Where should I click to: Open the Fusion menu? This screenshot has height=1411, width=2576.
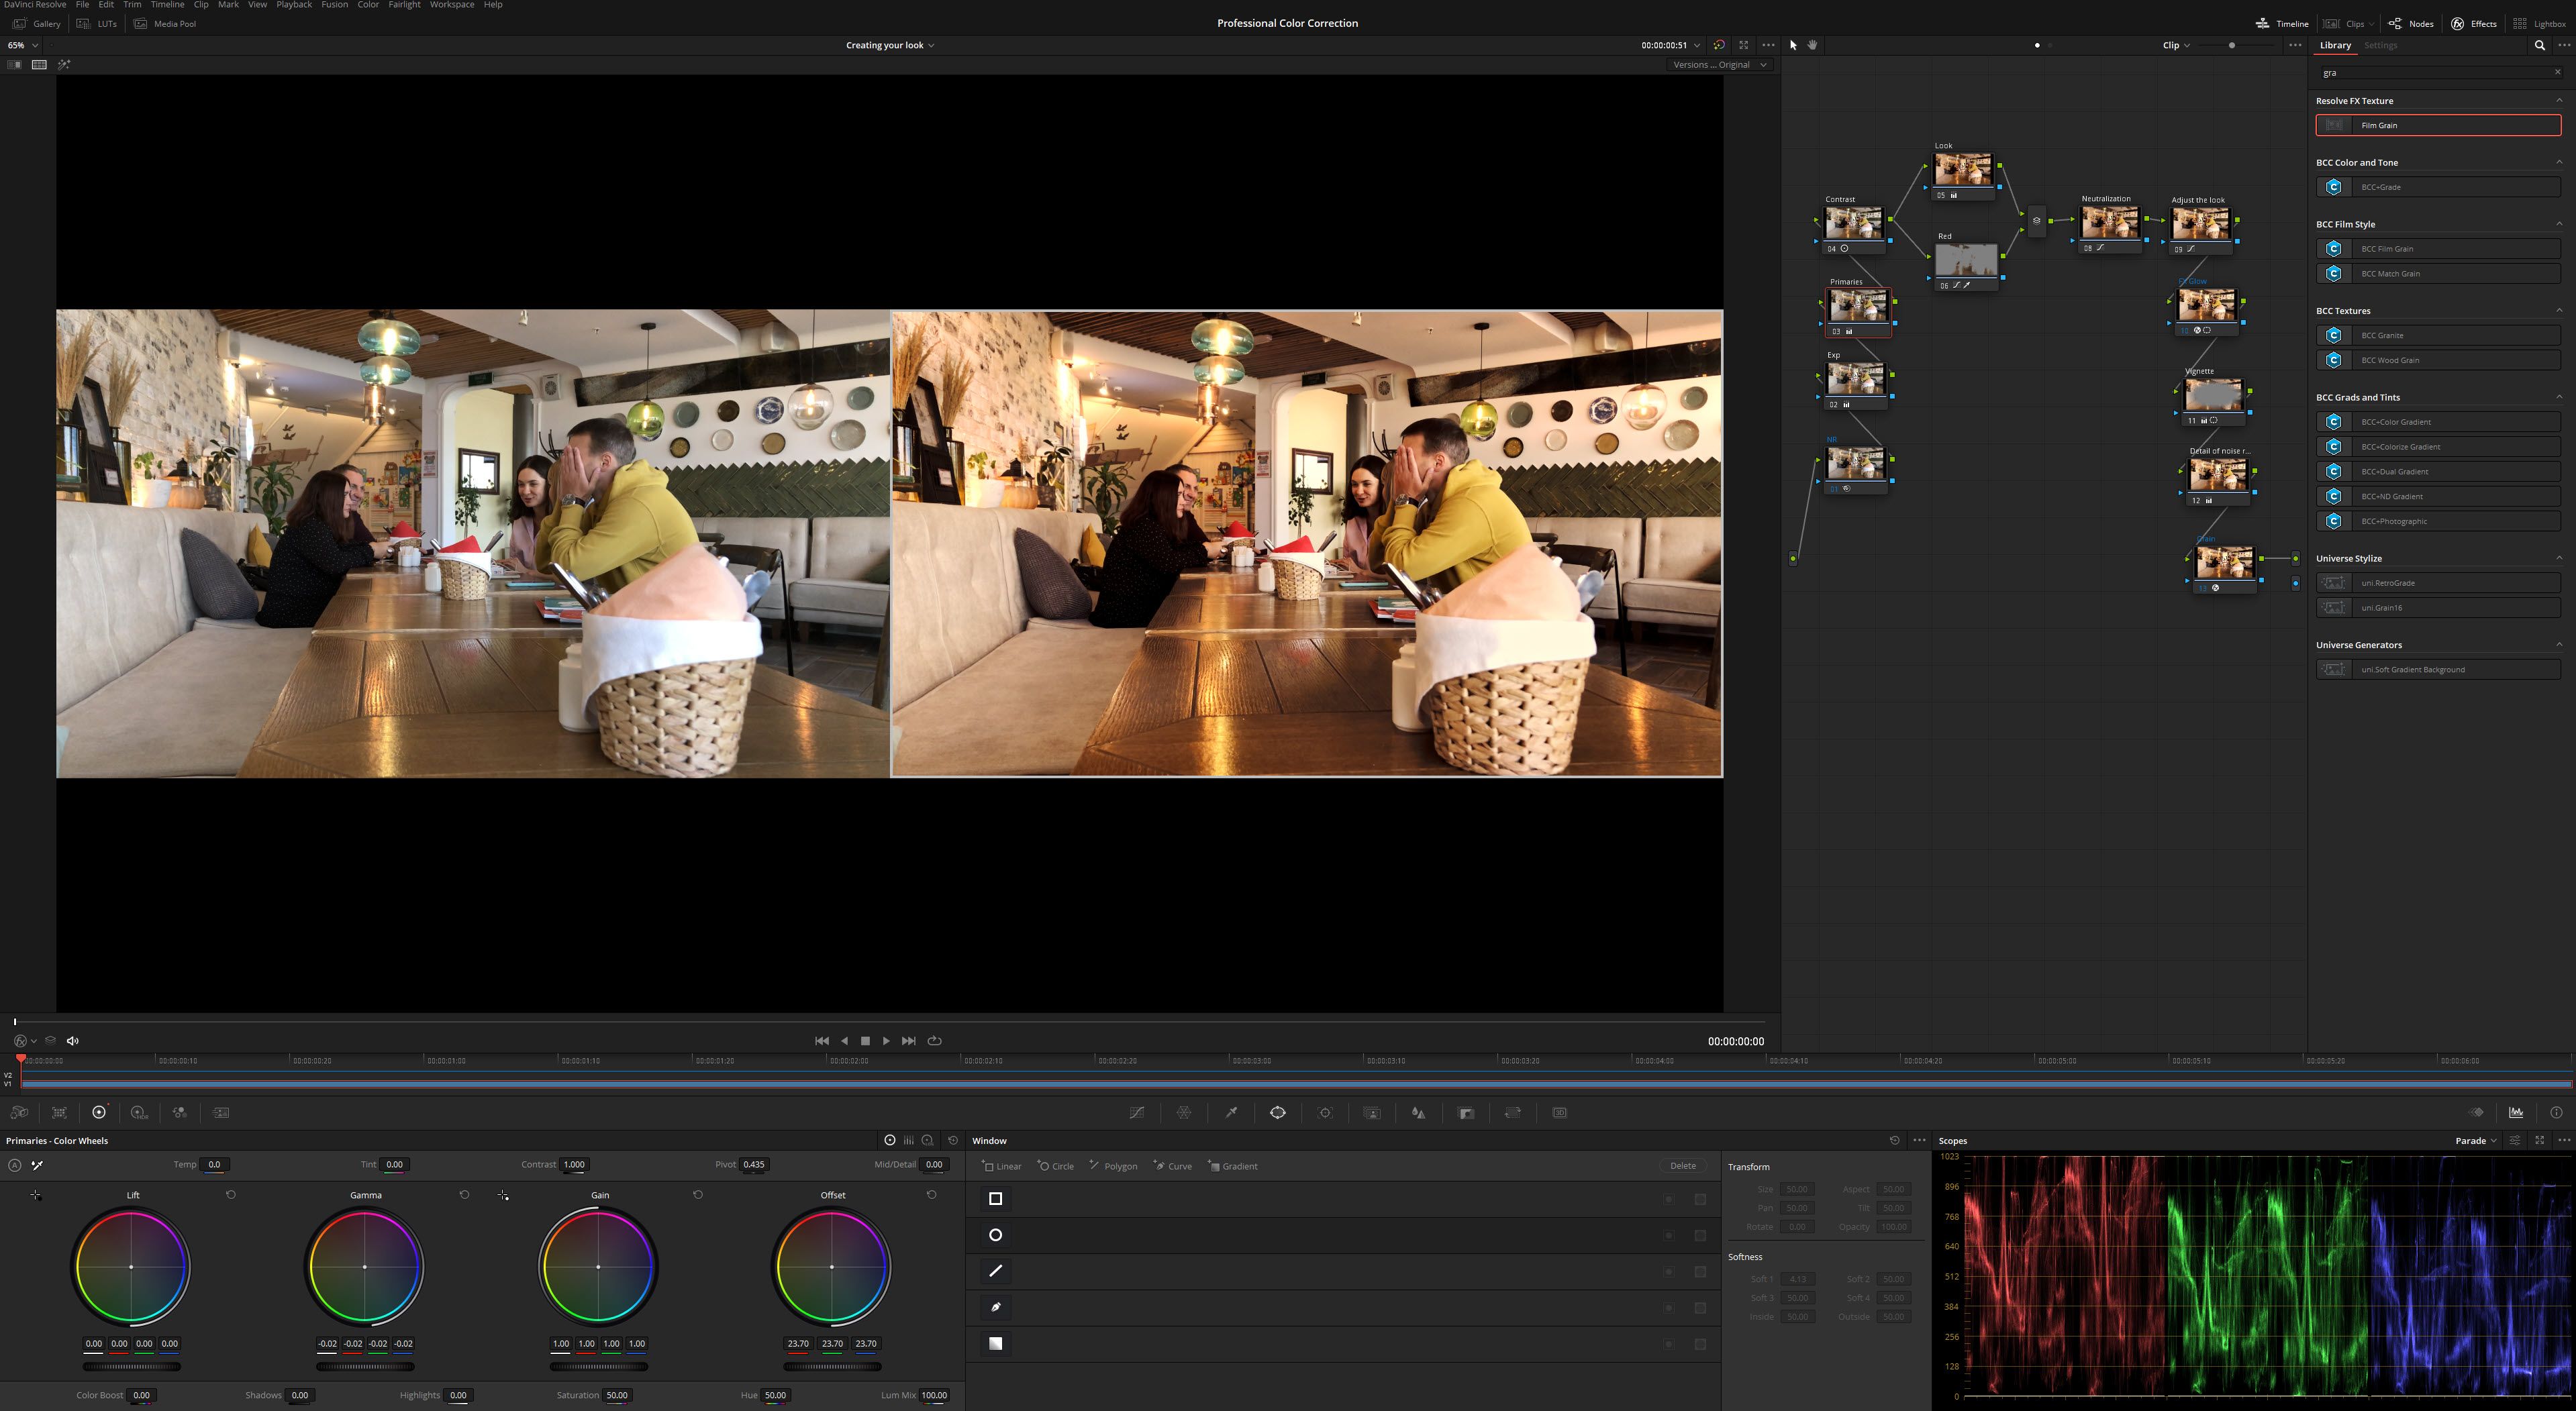pos(334,5)
